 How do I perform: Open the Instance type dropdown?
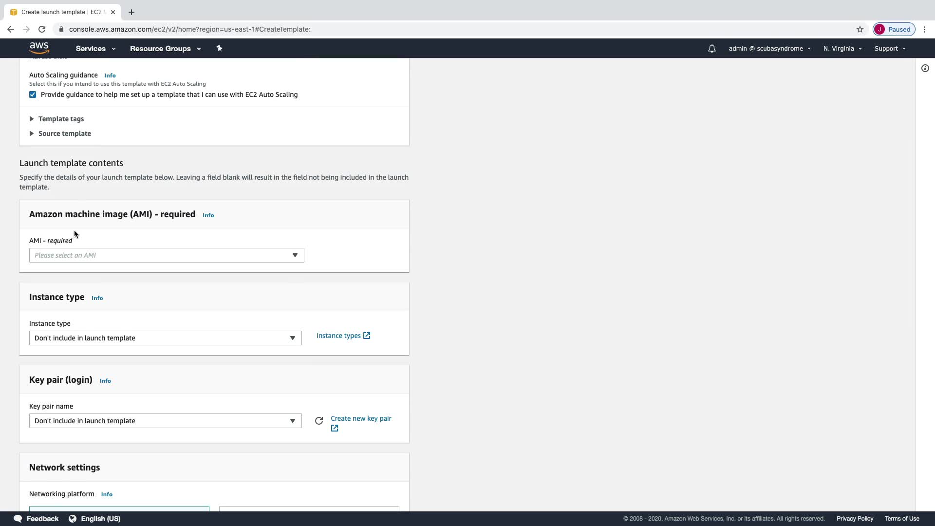[165, 338]
